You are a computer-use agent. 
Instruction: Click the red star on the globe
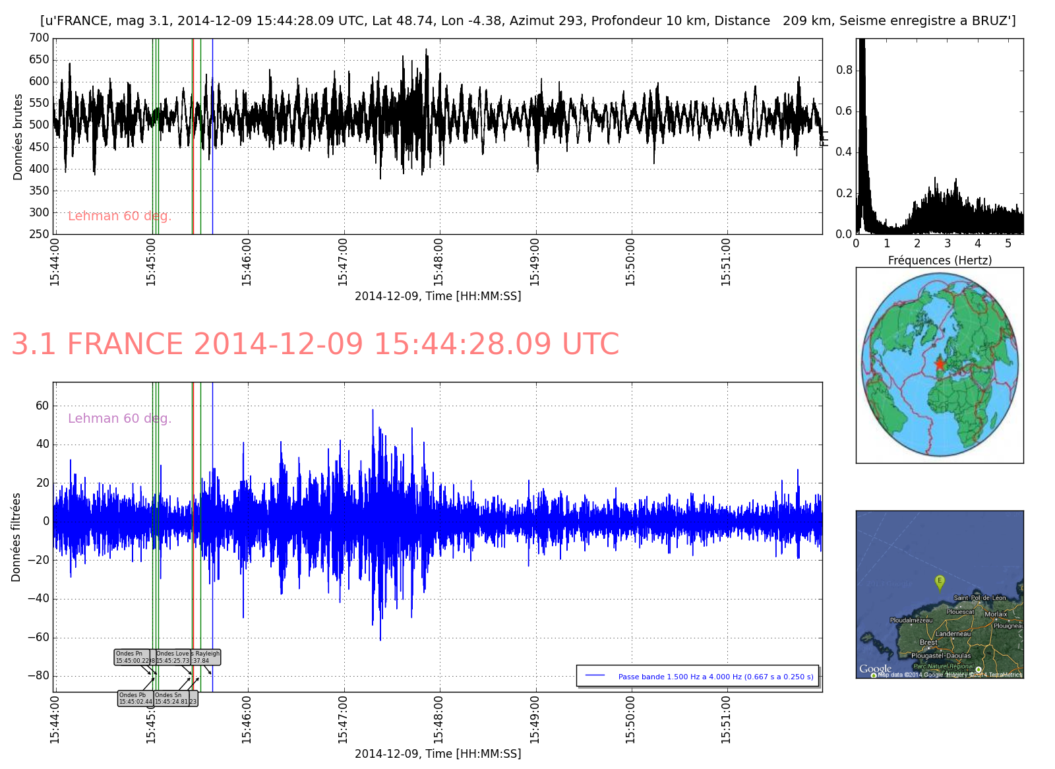point(940,364)
